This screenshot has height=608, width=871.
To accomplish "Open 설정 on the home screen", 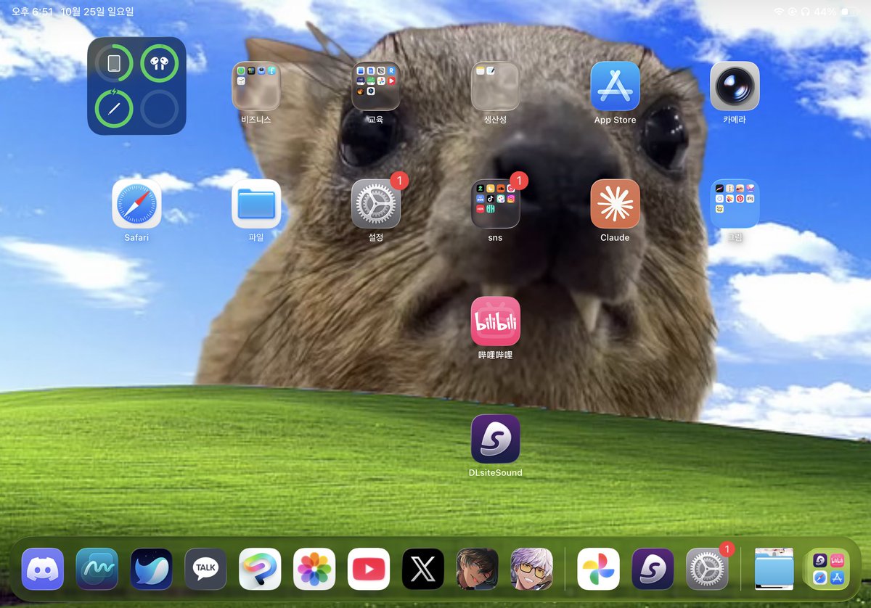I will (376, 204).
